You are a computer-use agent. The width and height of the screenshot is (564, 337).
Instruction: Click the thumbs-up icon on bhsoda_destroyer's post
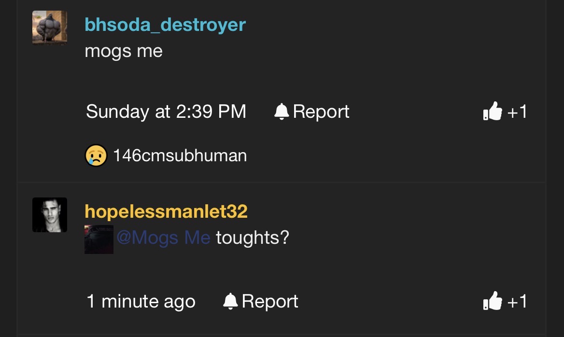pyautogui.click(x=493, y=111)
